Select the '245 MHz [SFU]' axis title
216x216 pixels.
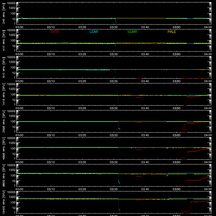(x=4, y=13)
